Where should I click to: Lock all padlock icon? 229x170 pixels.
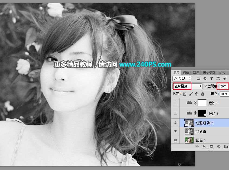202,94
